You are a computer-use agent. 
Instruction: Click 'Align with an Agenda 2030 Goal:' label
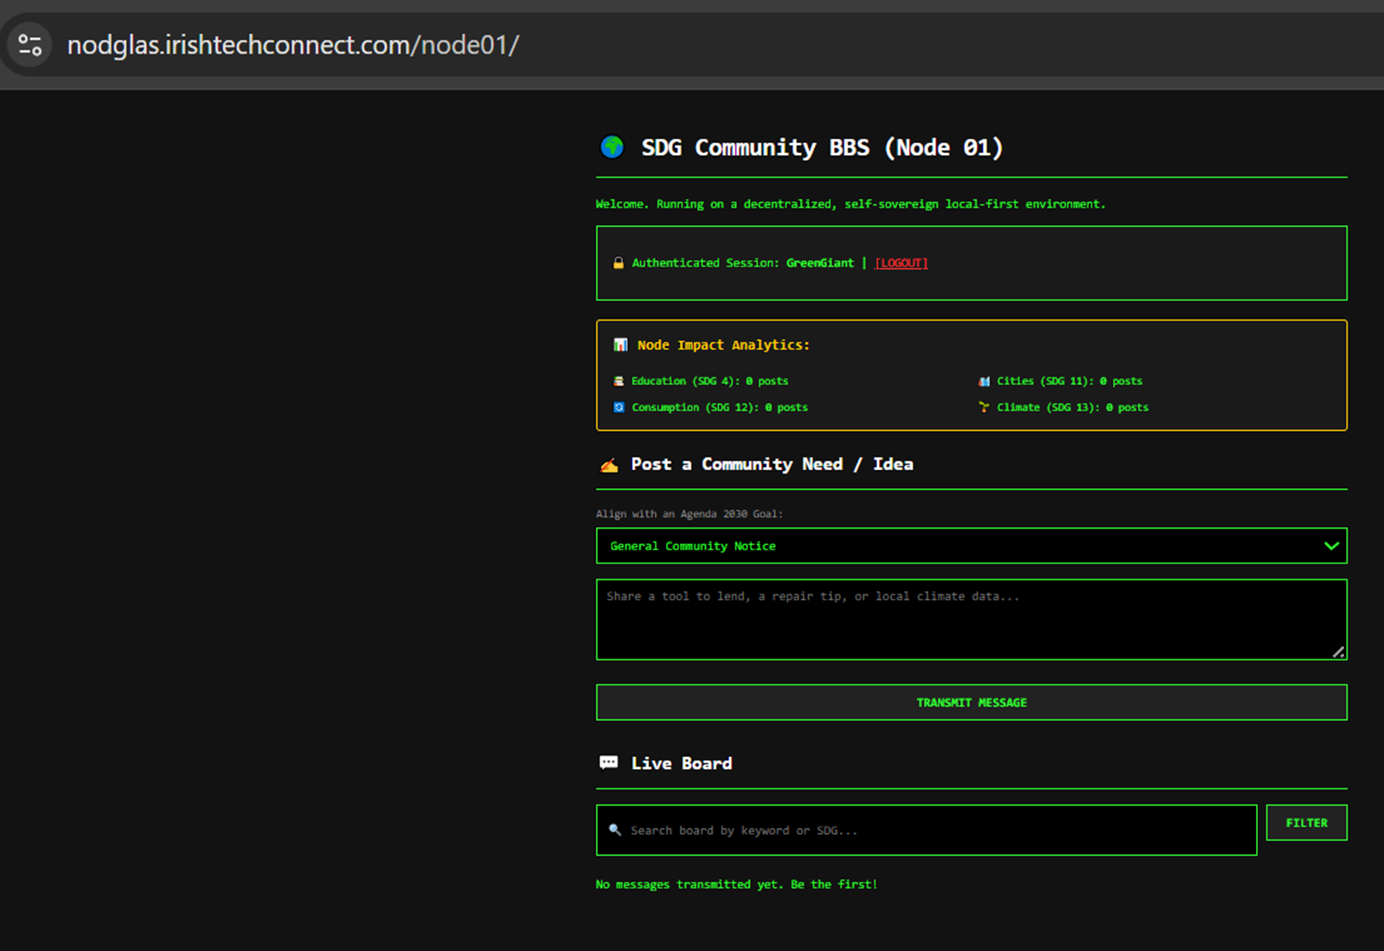tap(689, 514)
